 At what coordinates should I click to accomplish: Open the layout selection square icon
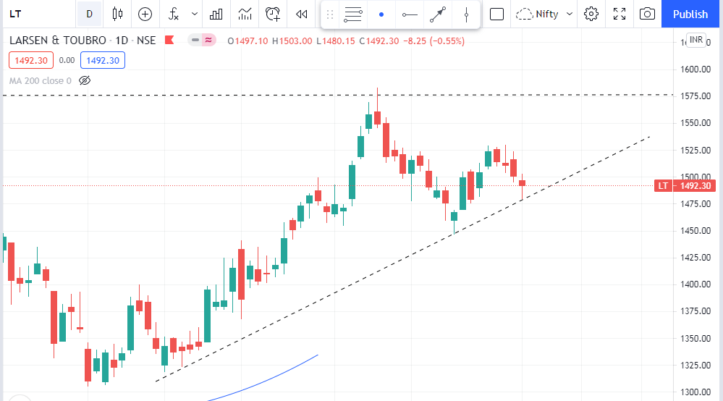pyautogui.click(x=496, y=14)
